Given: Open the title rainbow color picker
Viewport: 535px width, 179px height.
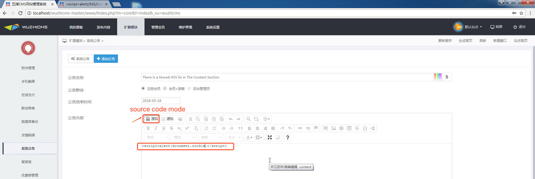Looking at the screenshot, I should click(438, 77).
